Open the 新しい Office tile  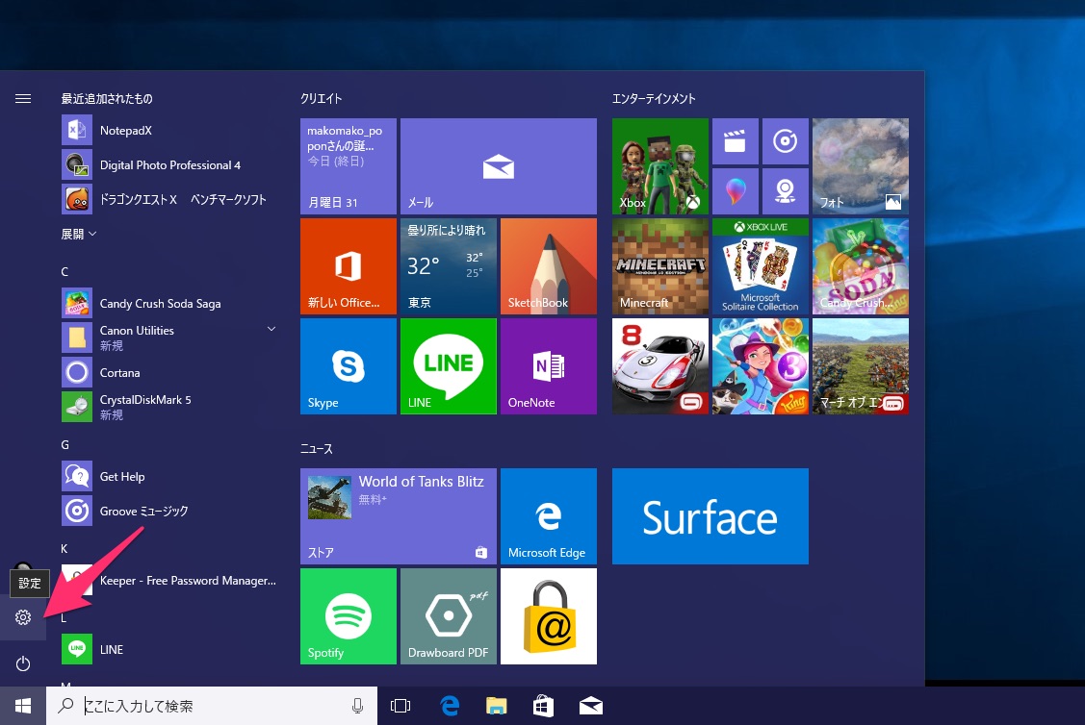point(349,266)
